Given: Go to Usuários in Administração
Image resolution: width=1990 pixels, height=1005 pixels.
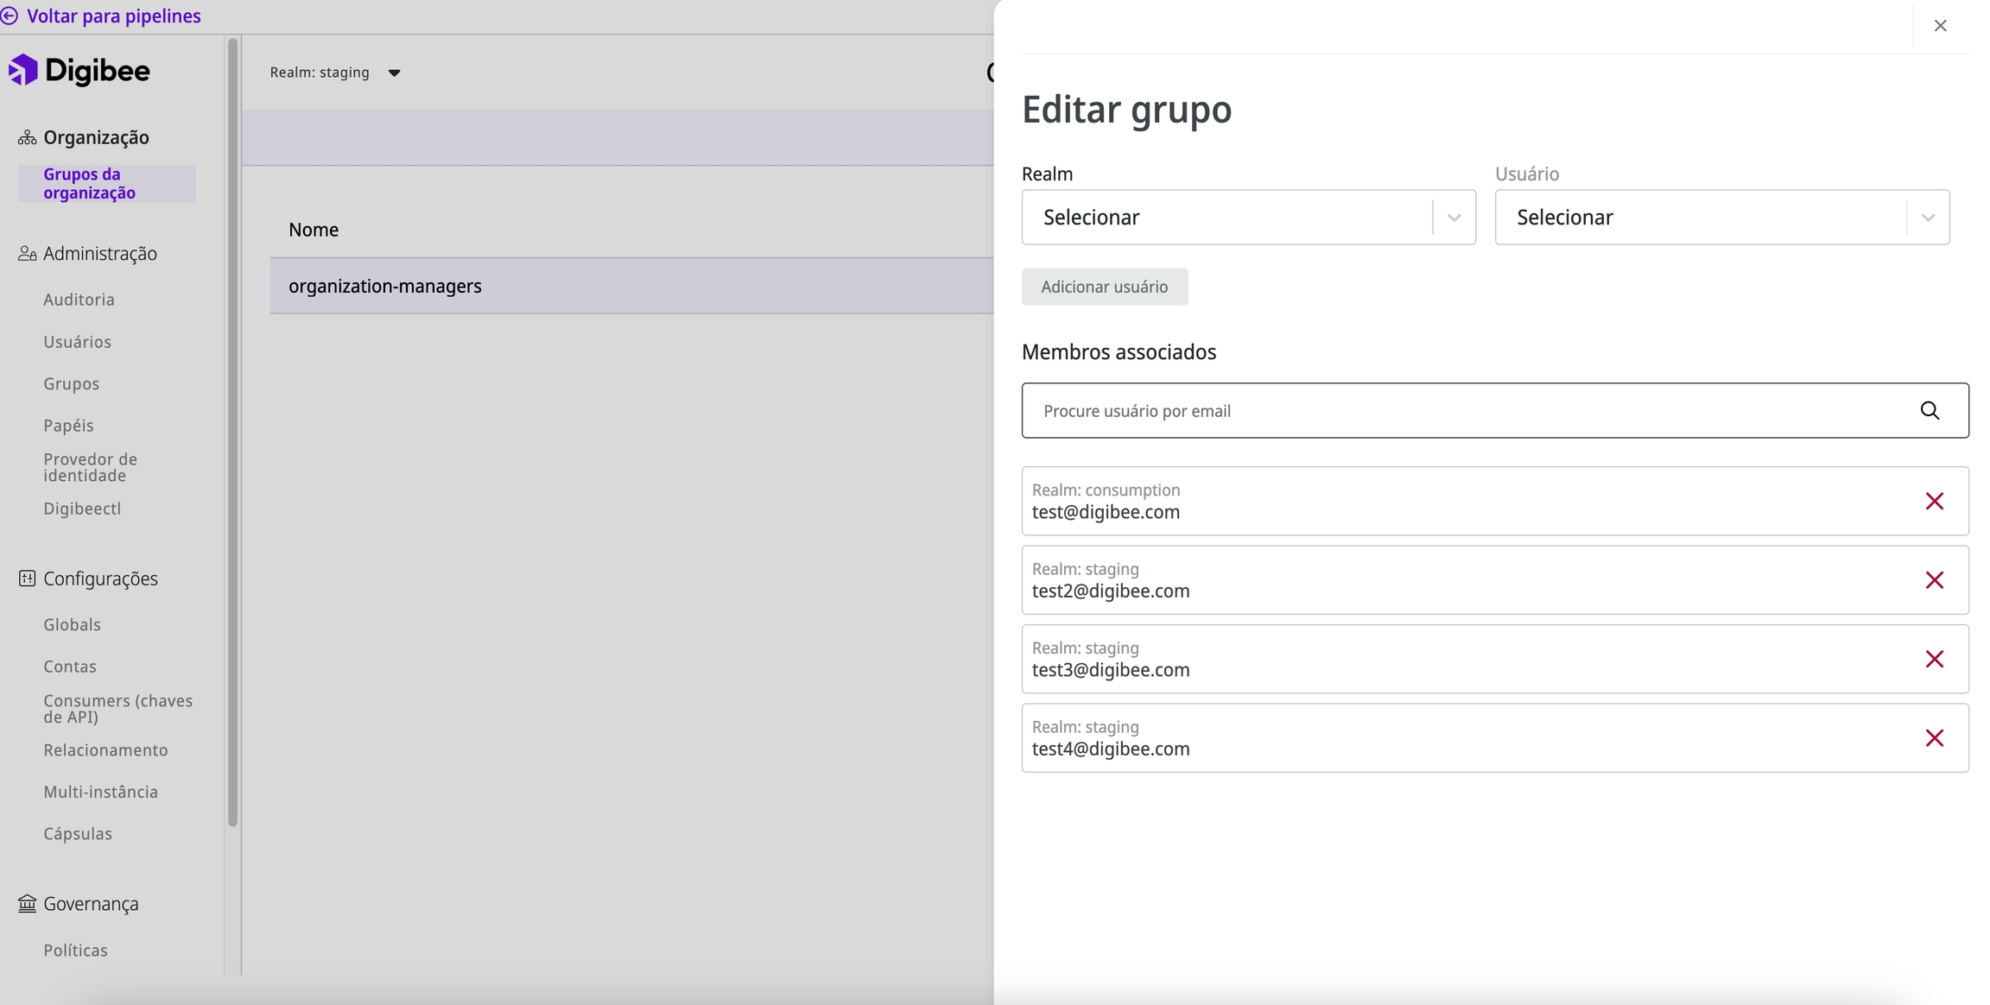Looking at the screenshot, I should [x=78, y=342].
